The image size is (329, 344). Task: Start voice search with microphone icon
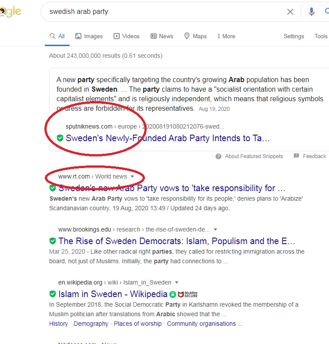(311, 12)
